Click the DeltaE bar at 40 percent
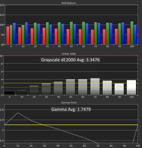Viewport: 142px width, 148px height. click(x=58, y=88)
